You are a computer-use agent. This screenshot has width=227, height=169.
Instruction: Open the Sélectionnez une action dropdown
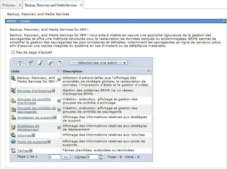[x=99, y=63]
